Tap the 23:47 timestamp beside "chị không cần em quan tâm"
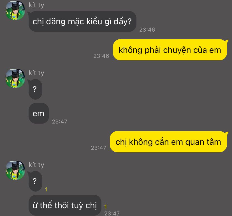This screenshot has height=216, width=232. (99, 148)
